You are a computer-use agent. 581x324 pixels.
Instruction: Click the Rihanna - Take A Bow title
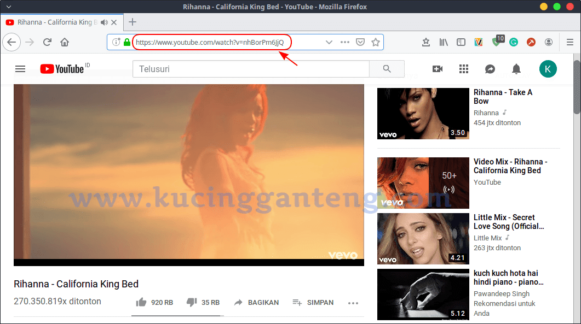pyautogui.click(x=503, y=97)
